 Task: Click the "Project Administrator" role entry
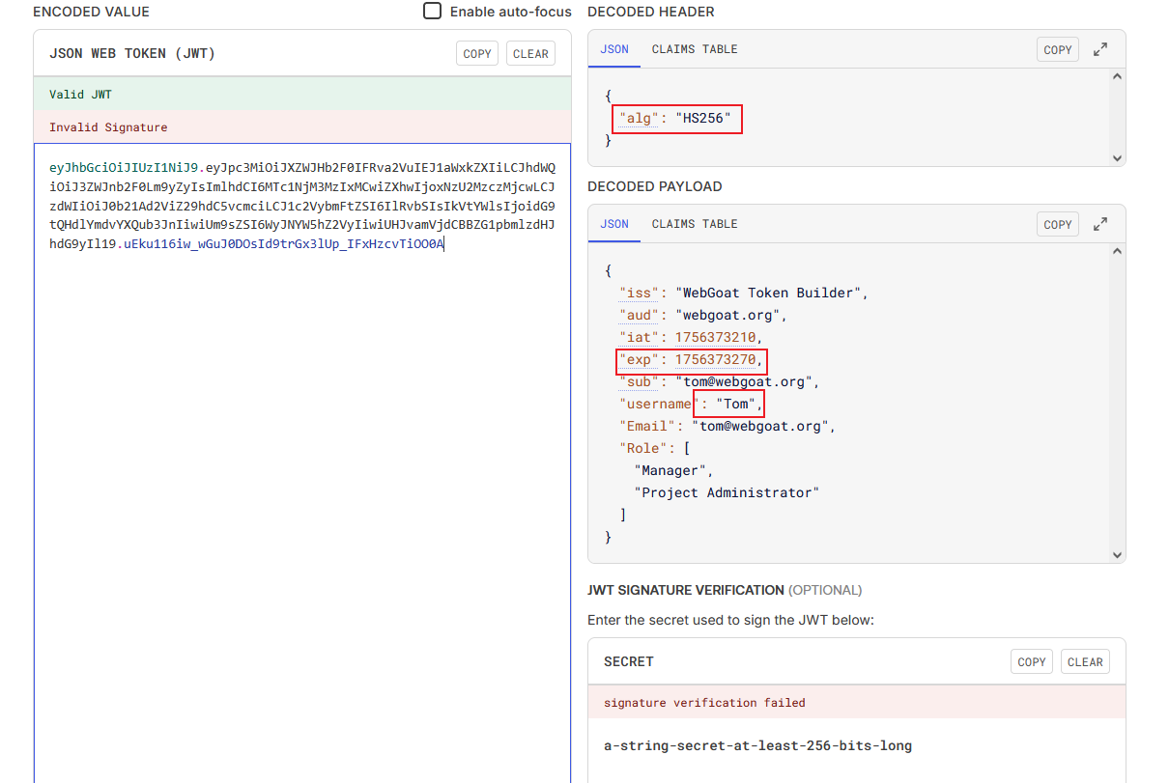pos(727,492)
